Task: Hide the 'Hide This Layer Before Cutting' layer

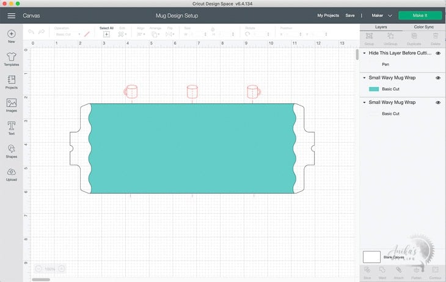Action: [438, 53]
